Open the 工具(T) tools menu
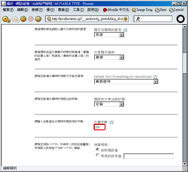188x172 pixels. (x=78, y=10)
